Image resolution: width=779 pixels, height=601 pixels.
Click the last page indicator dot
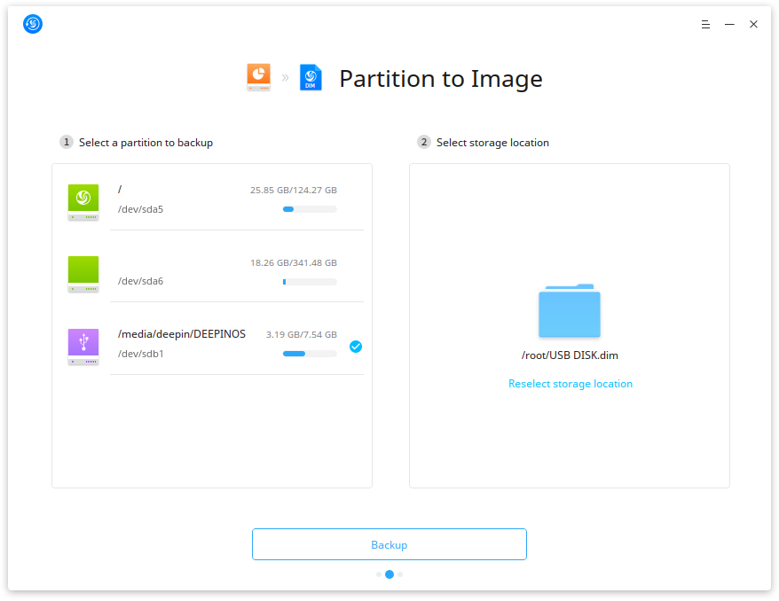[400, 574]
